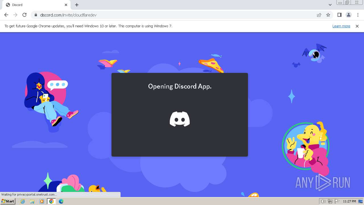Image resolution: width=364 pixels, height=205 pixels.
Task: Click the Discord logo in the dialog
Action: [x=180, y=119]
